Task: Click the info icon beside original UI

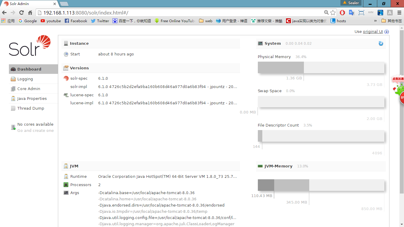Action: (386, 32)
